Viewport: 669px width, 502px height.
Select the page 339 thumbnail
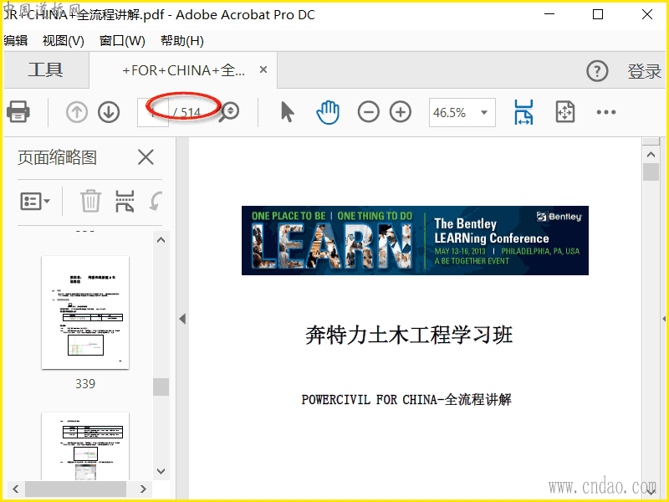tap(85, 312)
